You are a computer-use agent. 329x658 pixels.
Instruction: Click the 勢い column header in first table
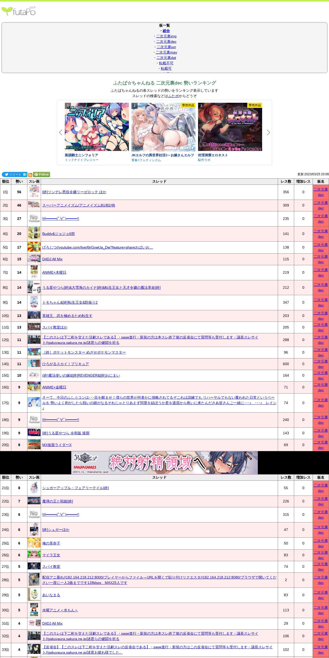point(19,181)
